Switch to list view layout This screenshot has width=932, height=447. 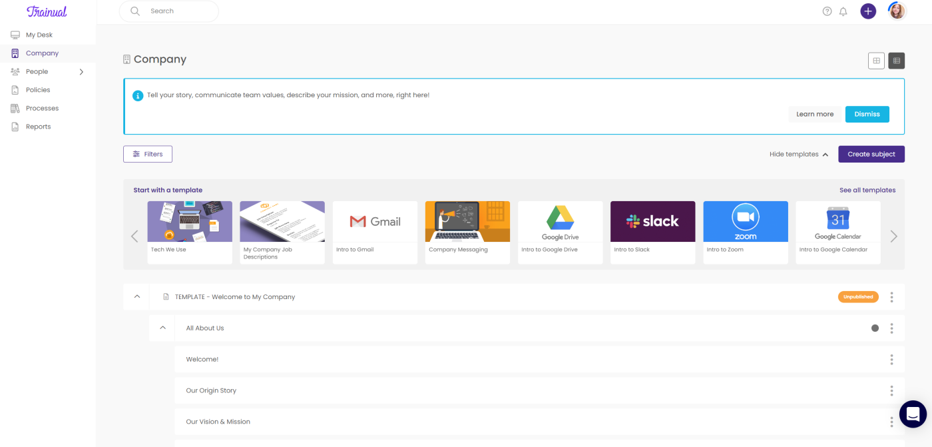897,61
